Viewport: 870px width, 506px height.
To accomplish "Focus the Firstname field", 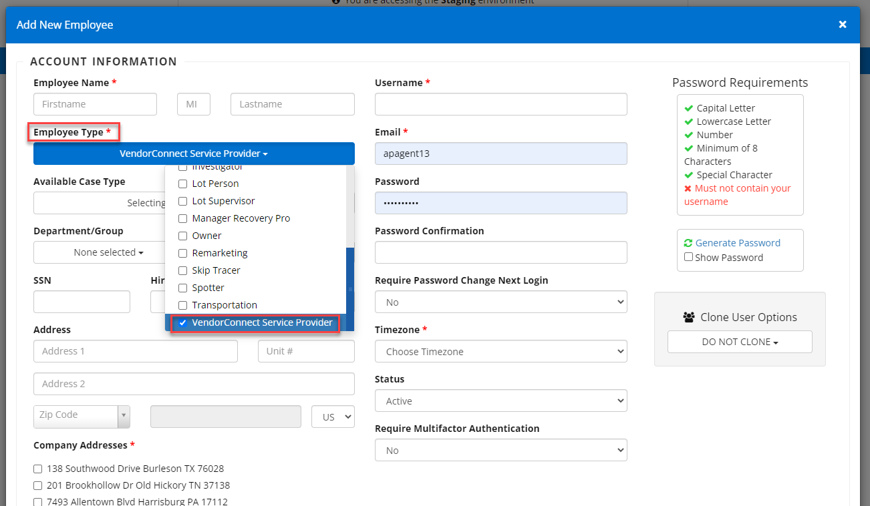I will point(95,104).
